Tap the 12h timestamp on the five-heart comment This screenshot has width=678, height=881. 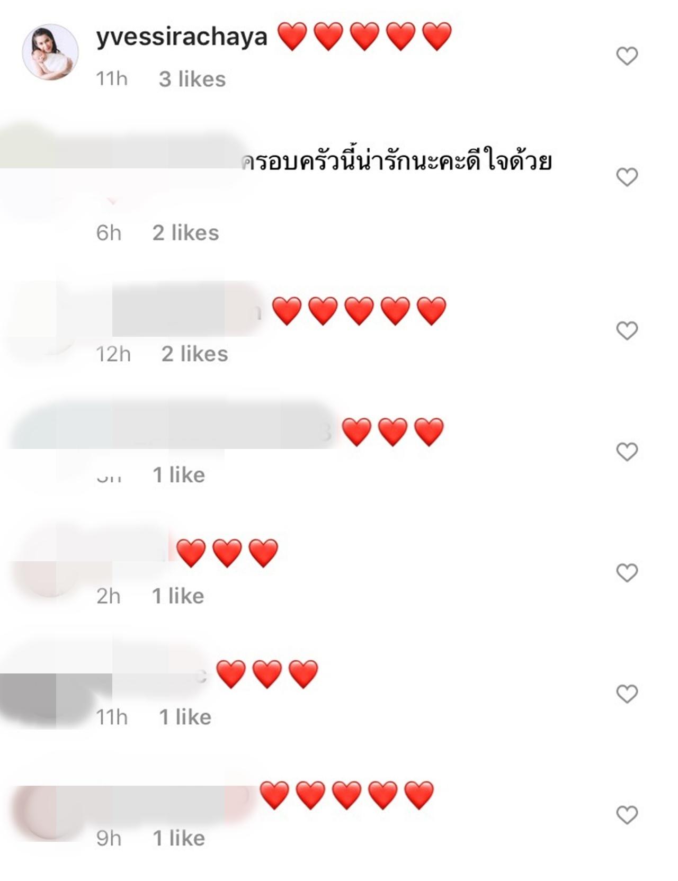[113, 354]
